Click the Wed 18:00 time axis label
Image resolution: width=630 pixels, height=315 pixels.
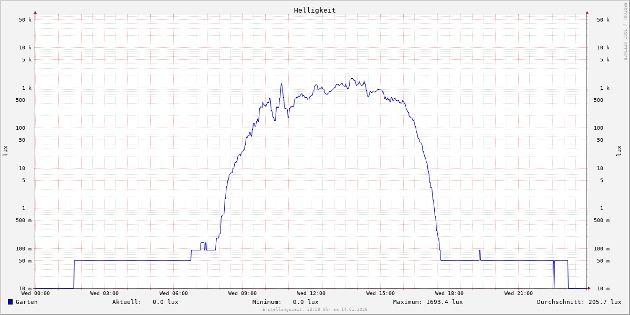pos(449,293)
